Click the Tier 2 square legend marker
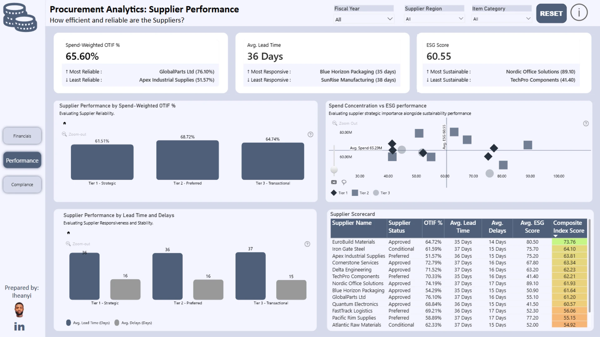 pyautogui.click(x=355, y=193)
